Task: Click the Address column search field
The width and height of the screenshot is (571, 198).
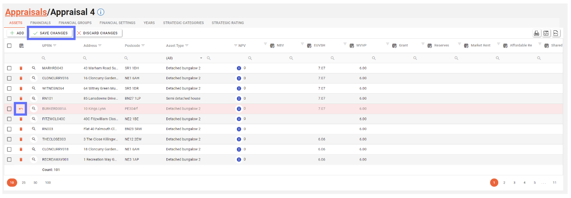Action: pos(102,58)
